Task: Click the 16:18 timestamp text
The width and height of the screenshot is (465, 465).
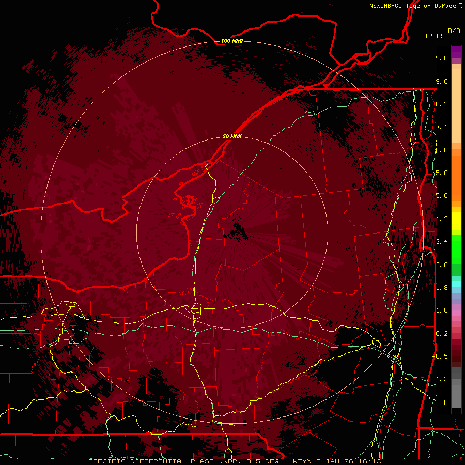Action: (369, 461)
